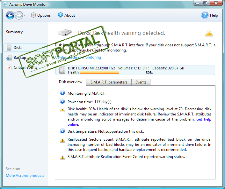
Task: Select Disks in the sidebar
Action: (26, 48)
